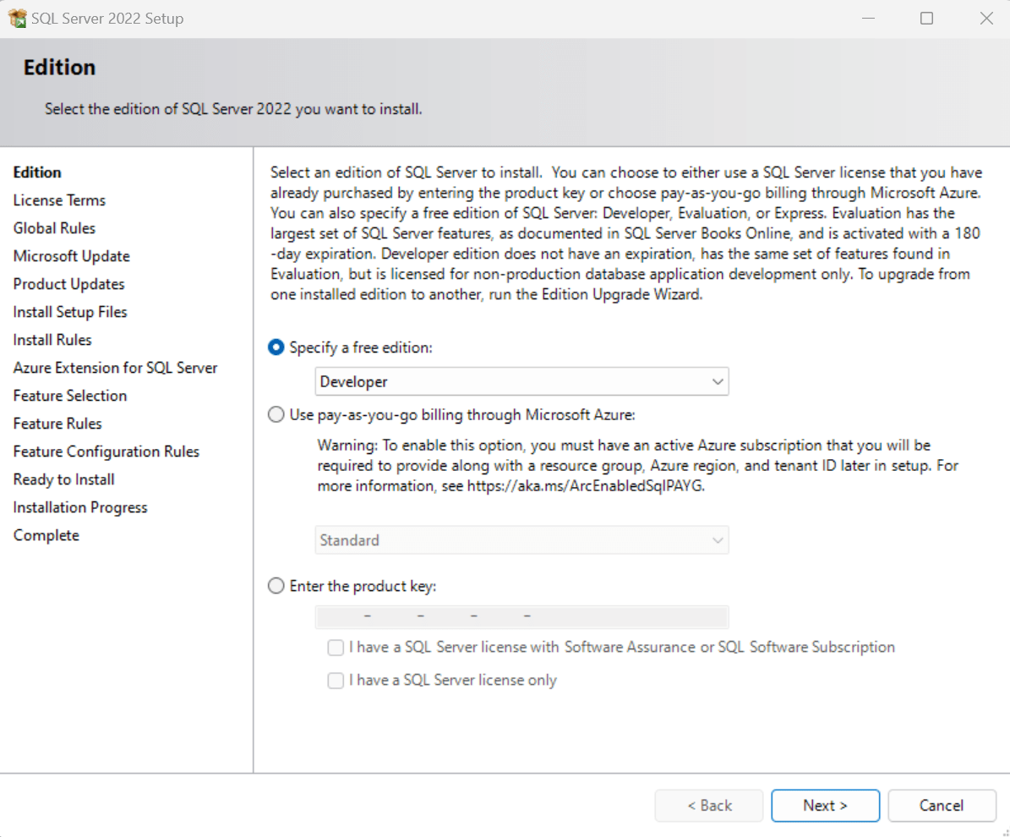Viewport: 1010px width, 837px height.
Task: Click the aka.ms/ArcEnabledSqlPAYG URL text
Action: 585,486
